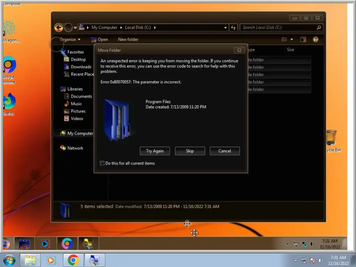This screenshot has height=267, width=356.
Task: Click media player icon in inner taskbar
Action: 46,244
